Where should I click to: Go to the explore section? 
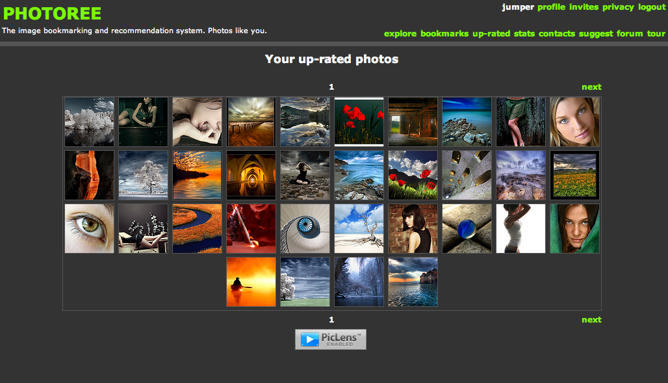[x=400, y=34]
